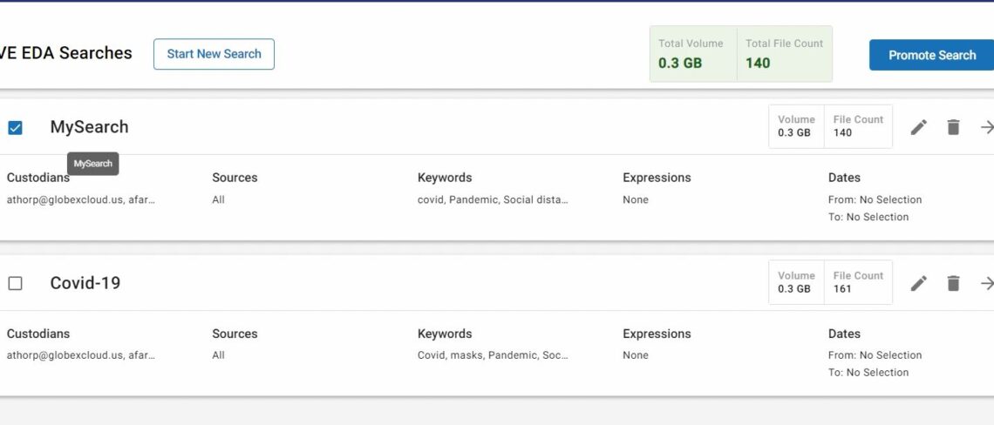Click Covid-19 Volume box

point(796,282)
